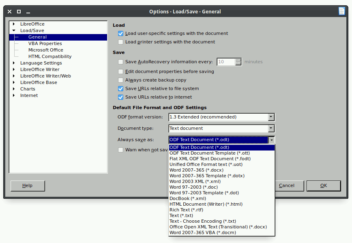
Task: Select HTML Compatibility in the tree
Action: click(x=50, y=57)
